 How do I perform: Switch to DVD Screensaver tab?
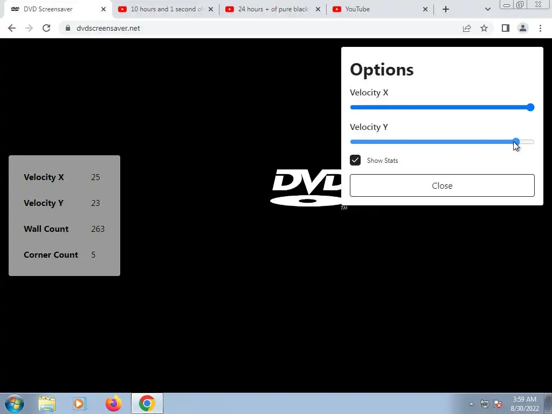point(58,9)
